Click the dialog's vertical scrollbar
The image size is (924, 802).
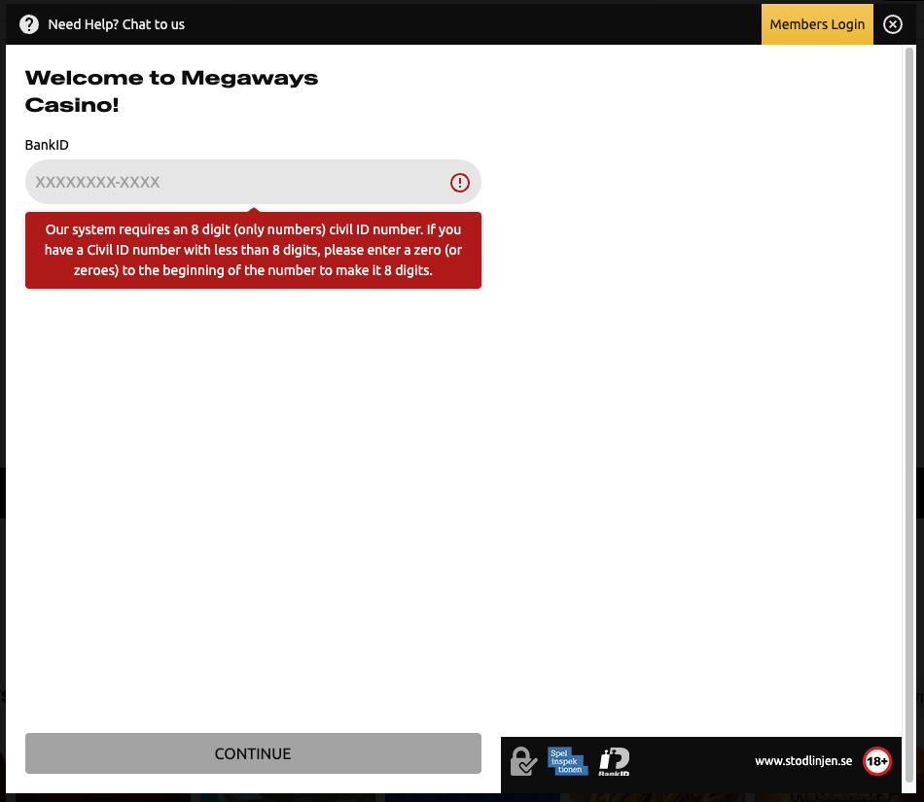click(909, 415)
